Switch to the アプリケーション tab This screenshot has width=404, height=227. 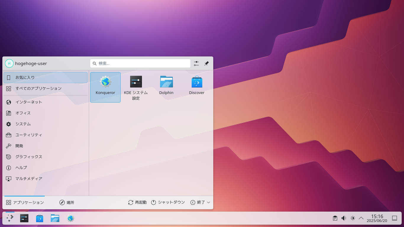tap(25, 202)
